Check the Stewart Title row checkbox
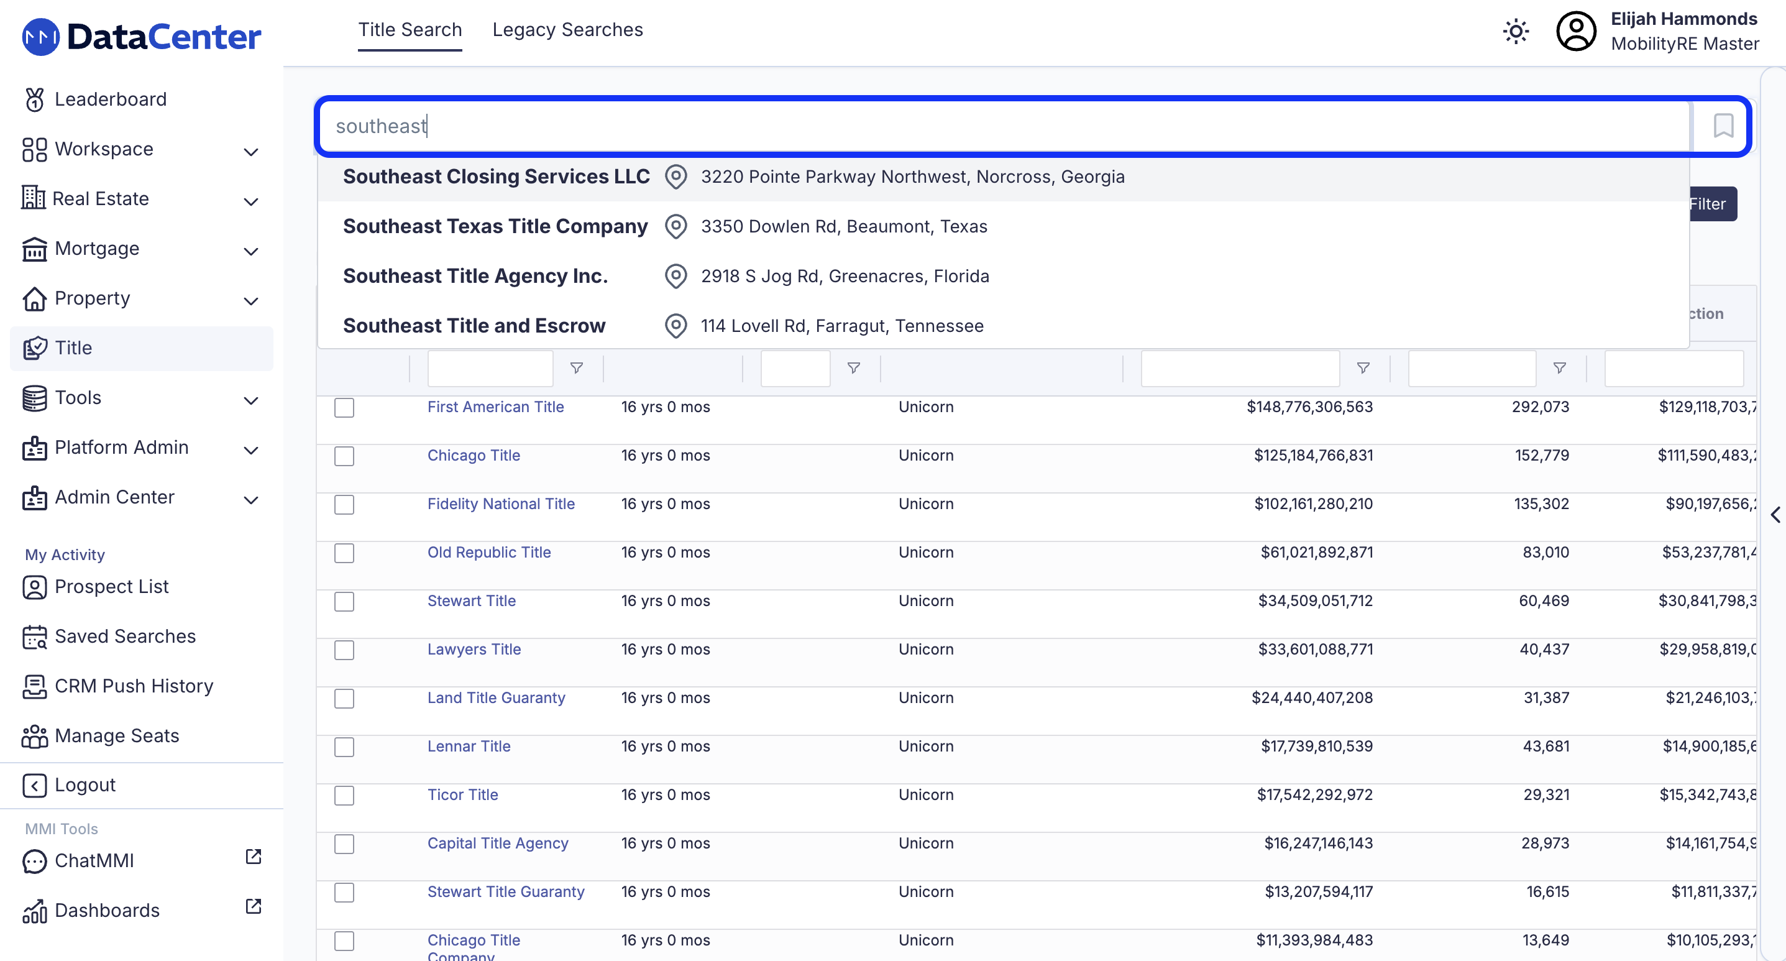Viewport: 1786px width, 961px height. (344, 602)
